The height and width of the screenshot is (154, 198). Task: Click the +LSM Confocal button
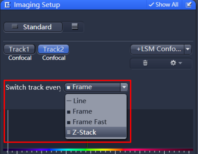pyautogui.click(x=157, y=49)
